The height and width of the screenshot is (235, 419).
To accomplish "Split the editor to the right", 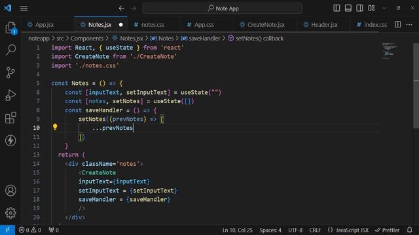I will [398, 25].
